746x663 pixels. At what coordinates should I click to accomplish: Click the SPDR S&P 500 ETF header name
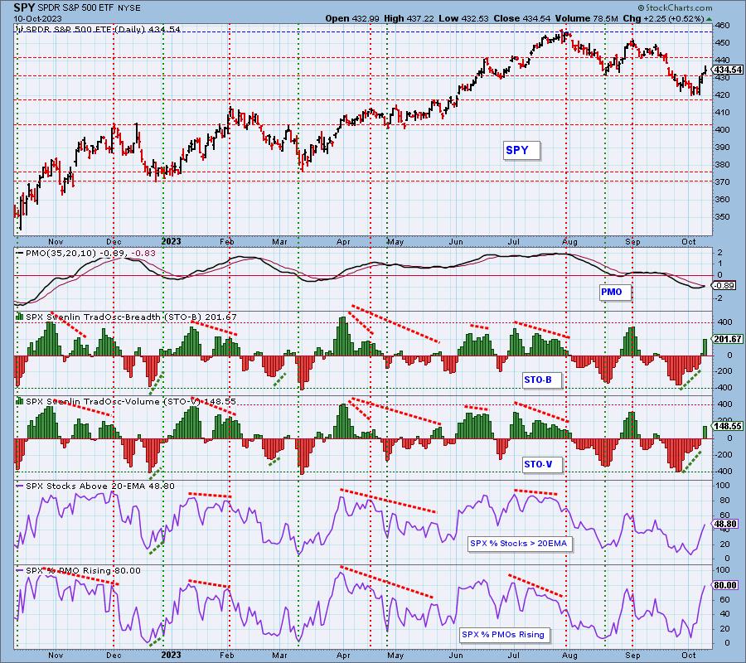coord(76,8)
